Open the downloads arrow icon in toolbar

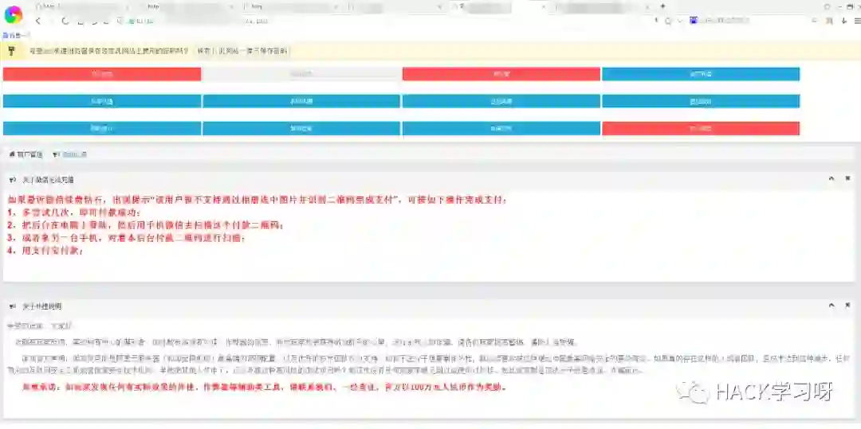pyautogui.click(x=844, y=21)
